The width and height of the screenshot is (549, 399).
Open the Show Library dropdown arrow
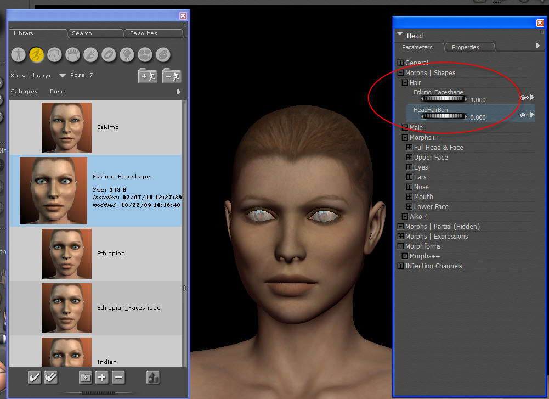click(x=62, y=75)
